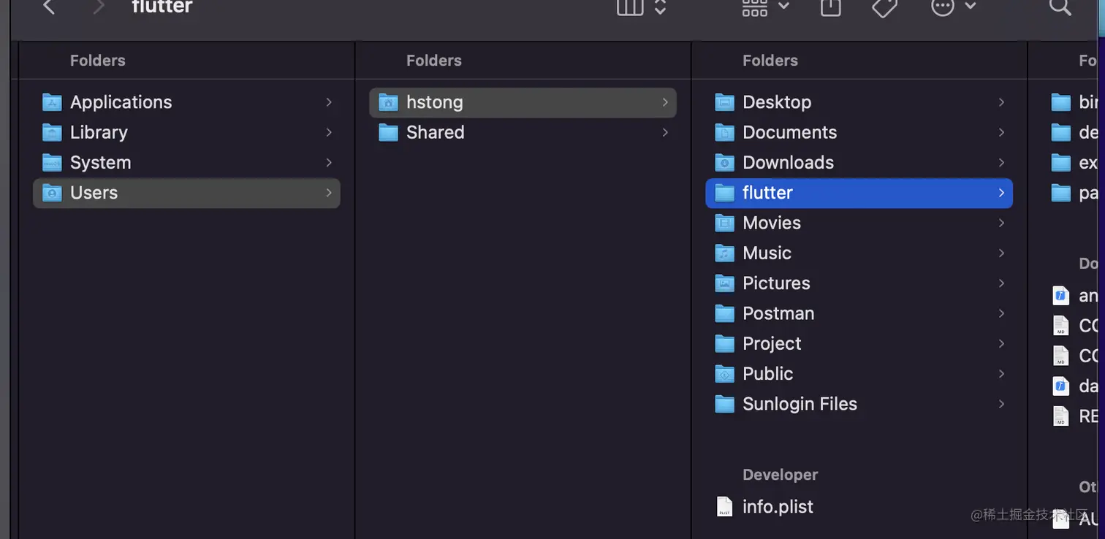Open the group-by grid options icon

tap(755, 7)
